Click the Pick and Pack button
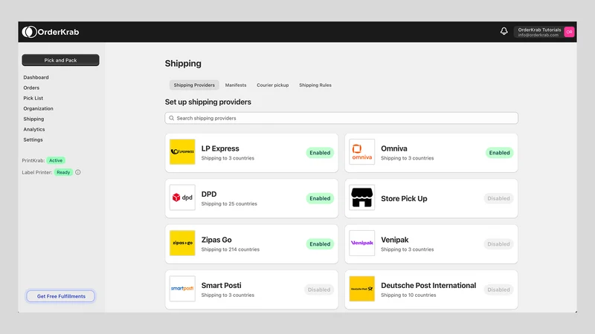Viewport: 595px width, 334px height. click(60, 60)
